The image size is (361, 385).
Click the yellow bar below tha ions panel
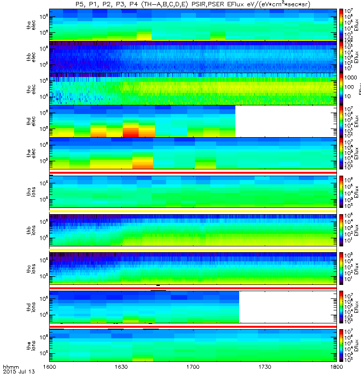coord(193,211)
